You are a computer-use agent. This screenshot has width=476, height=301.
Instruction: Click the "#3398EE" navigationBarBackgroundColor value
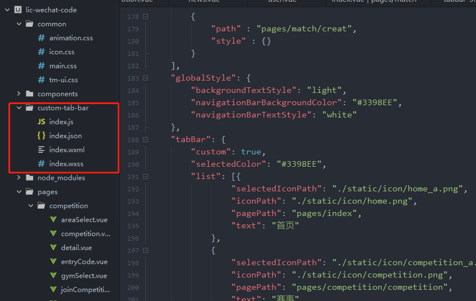pyautogui.click(x=375, y=102)
